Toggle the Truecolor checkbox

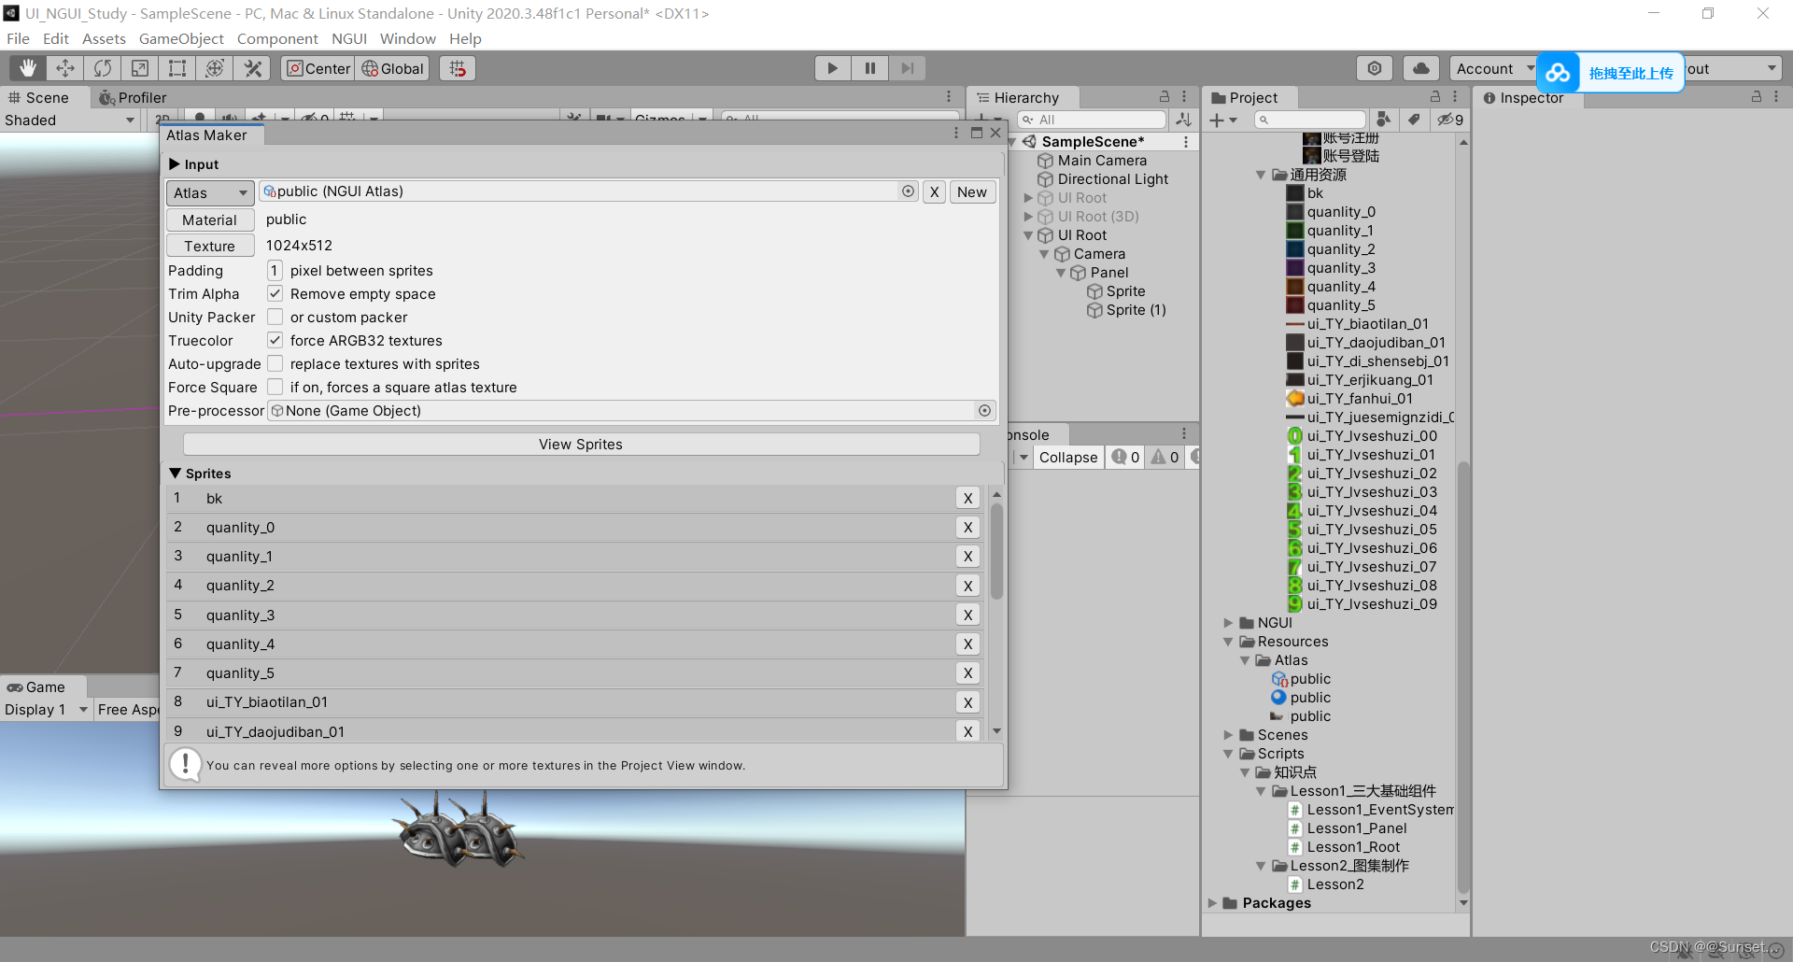pos(275,341)
